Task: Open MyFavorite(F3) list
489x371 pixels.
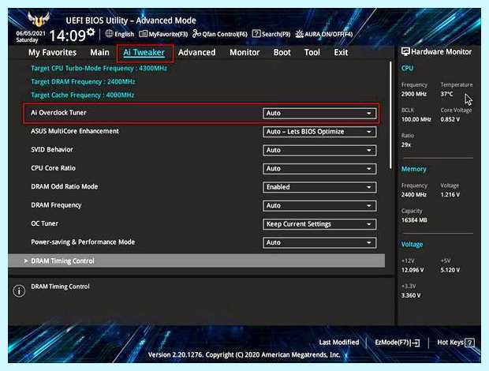Action: 163,34
